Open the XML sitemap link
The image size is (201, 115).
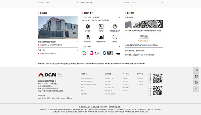[106, 107]
